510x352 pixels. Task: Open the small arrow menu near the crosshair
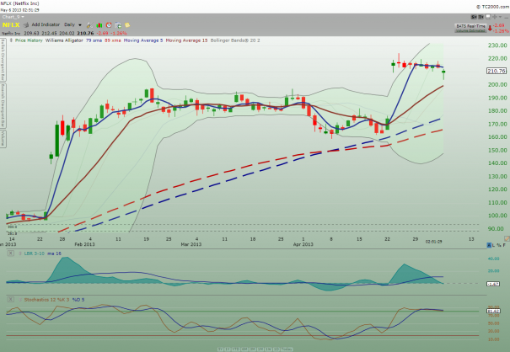[500, 17]
